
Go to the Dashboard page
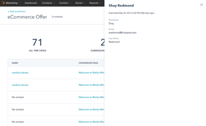click(x=31, y=3)
